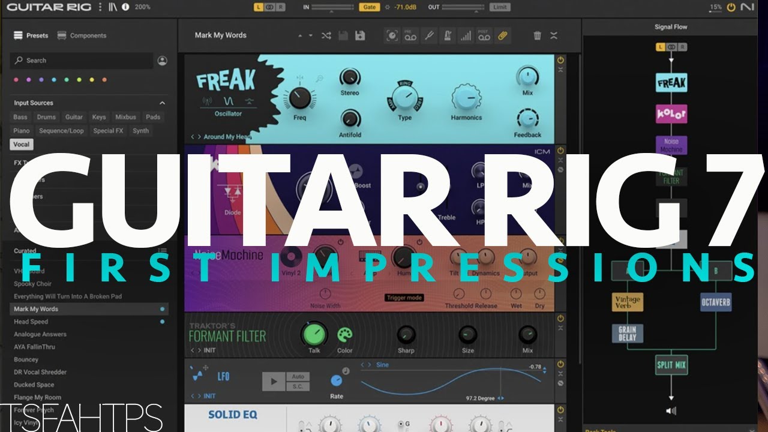Filter by the Special FX tag

coord(107,131)
